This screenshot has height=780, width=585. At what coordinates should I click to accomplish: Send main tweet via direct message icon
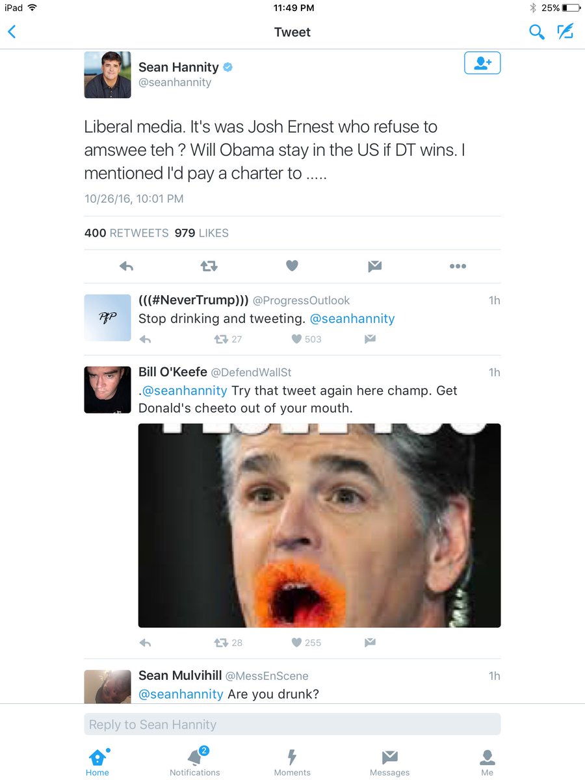coord(374,266)
